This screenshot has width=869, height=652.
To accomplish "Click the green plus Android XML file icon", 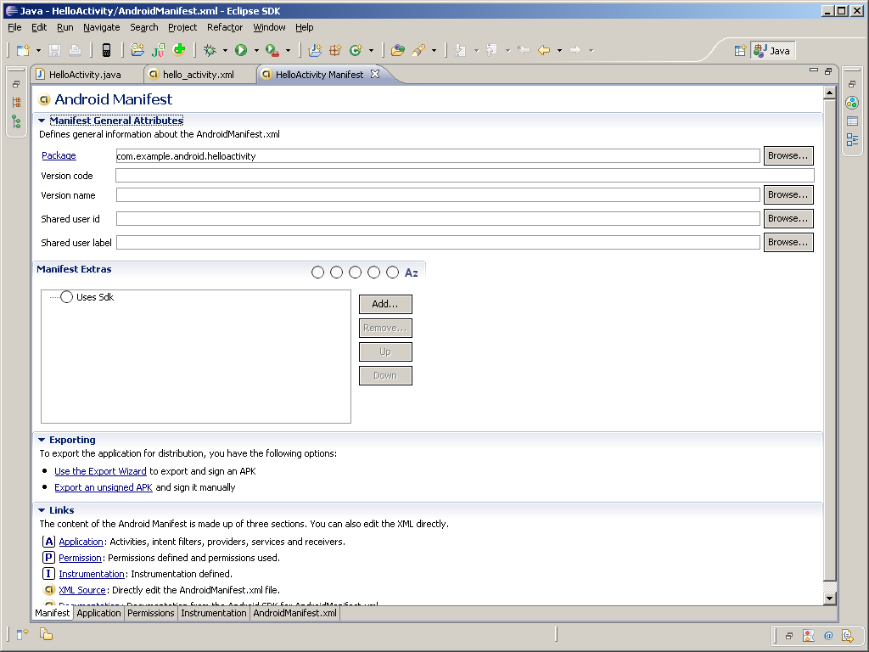I will 178,50.
